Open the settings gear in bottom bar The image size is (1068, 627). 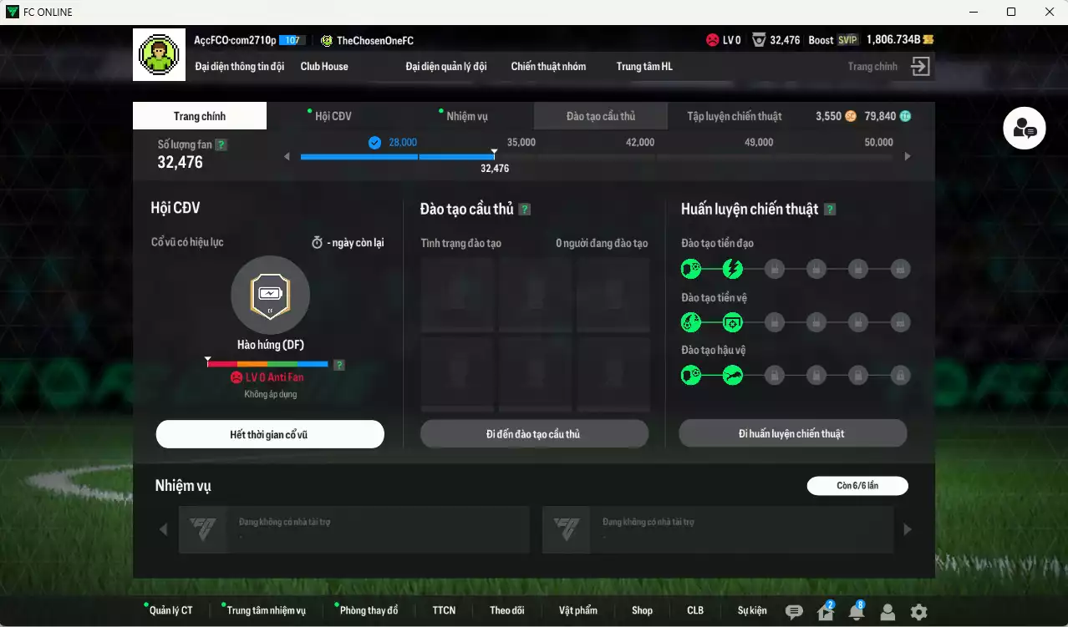coord(918,612)
